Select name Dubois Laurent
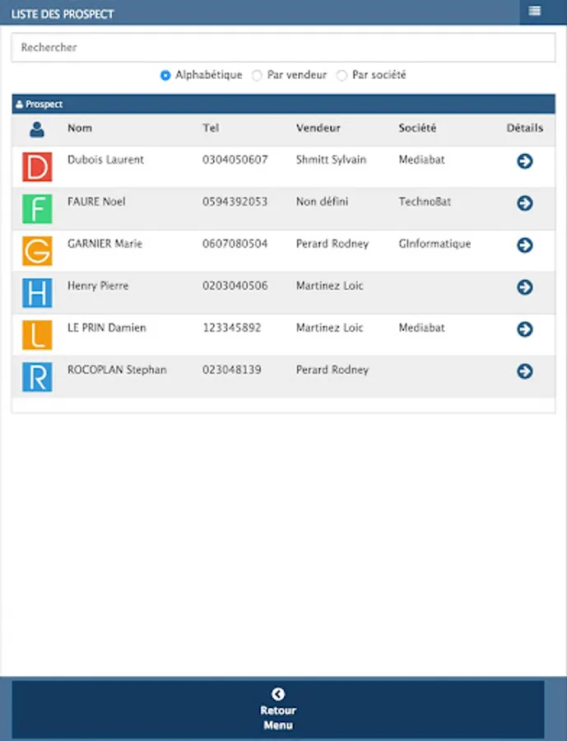This screenshot has height=741, width=567. pos(105,160)
